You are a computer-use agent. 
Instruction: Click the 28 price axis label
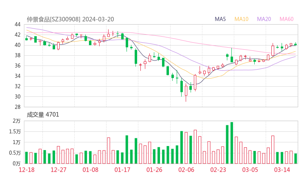pos(18,107)
